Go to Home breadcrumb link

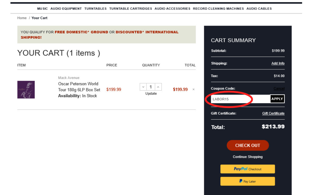point(22,18)
